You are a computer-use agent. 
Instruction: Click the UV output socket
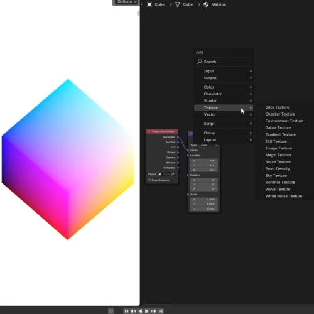click(178, 148)
